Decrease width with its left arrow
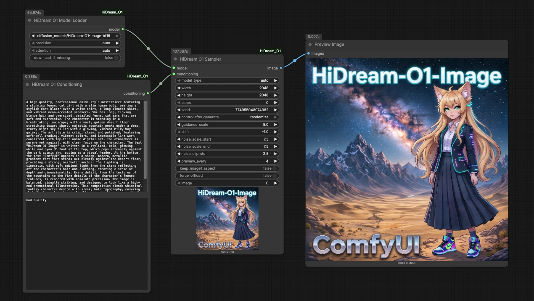The height and width of the screenshot is (301, 534). (178, 88)
